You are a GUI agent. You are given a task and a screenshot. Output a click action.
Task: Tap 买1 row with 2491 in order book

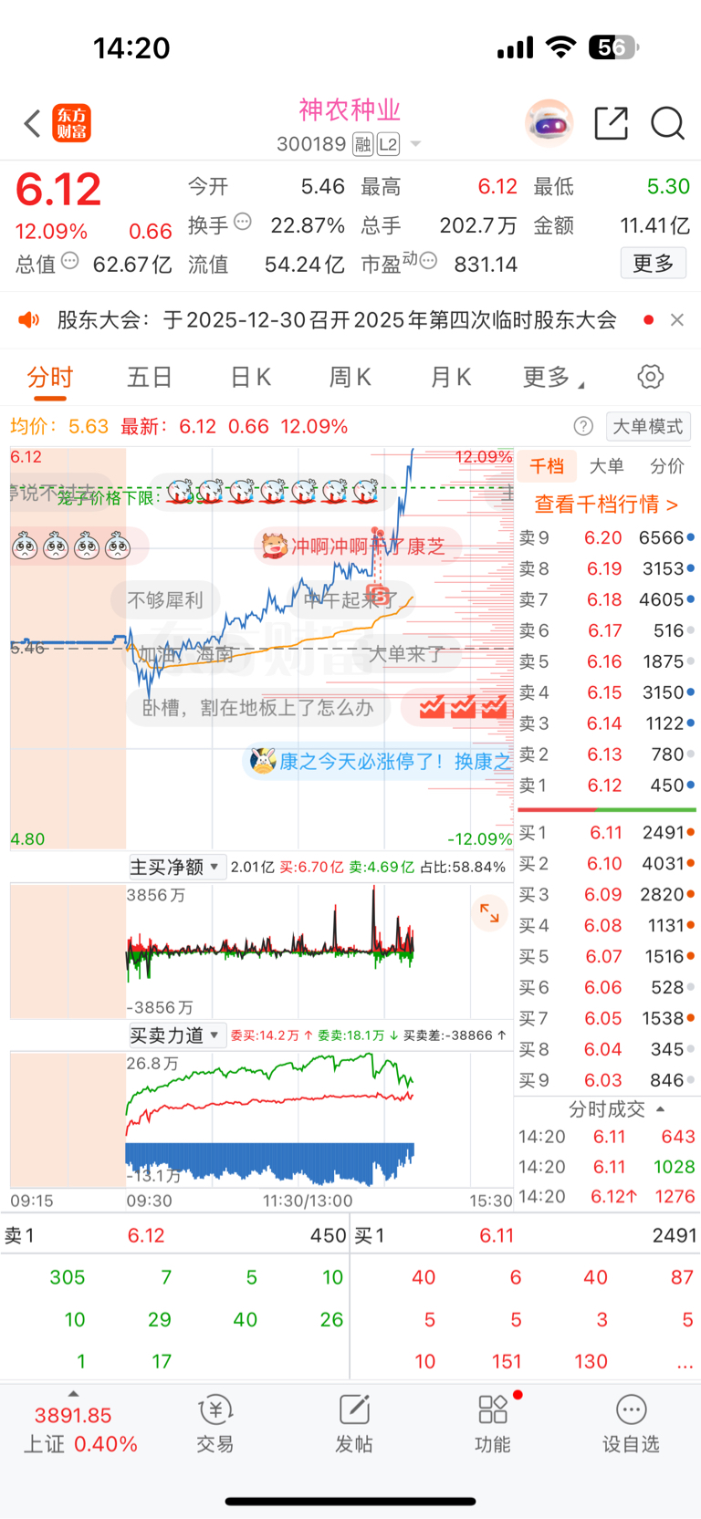[607, 832]
